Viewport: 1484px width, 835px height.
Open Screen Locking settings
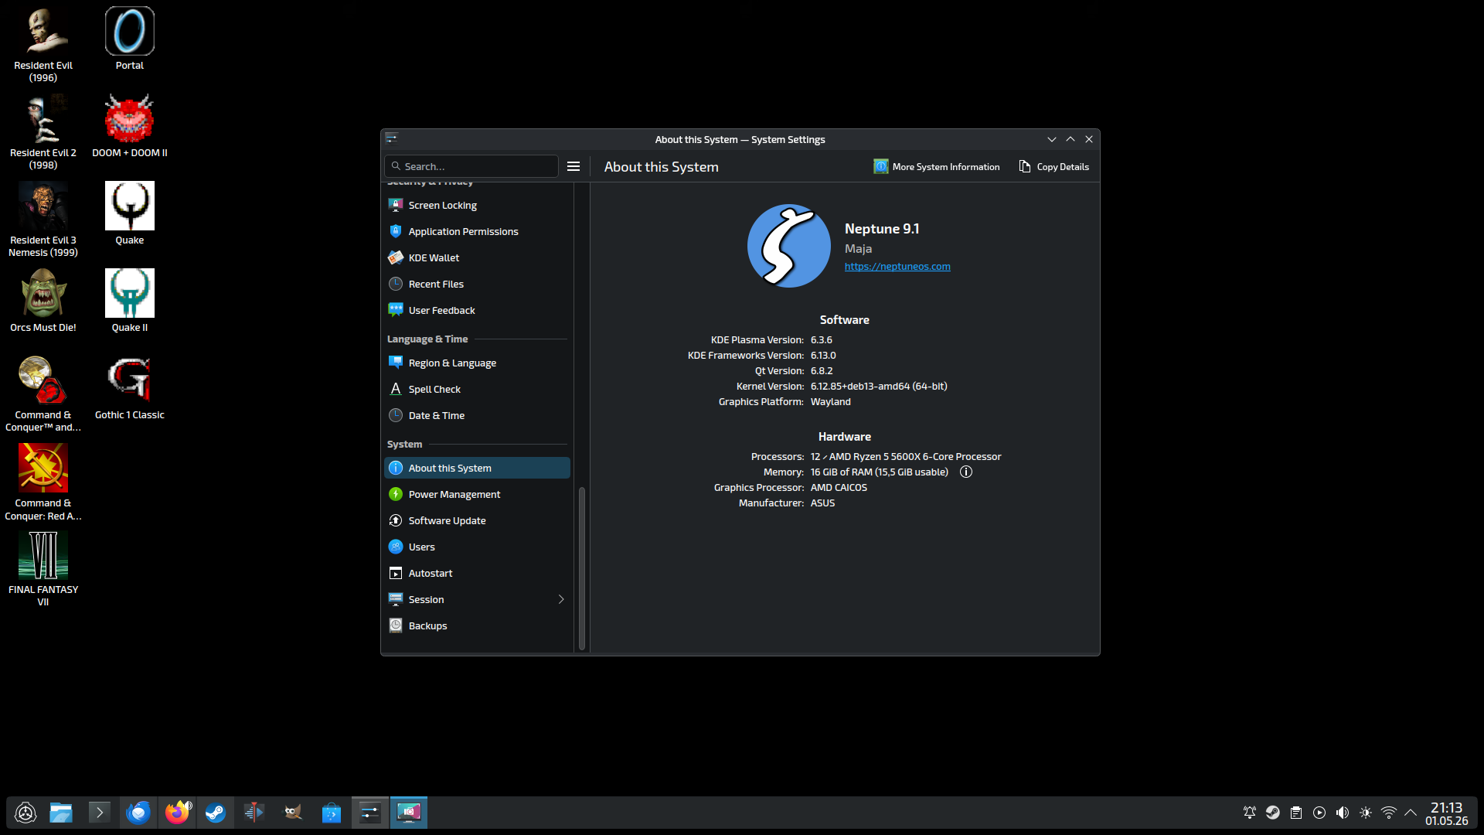(x=477, y=205)
